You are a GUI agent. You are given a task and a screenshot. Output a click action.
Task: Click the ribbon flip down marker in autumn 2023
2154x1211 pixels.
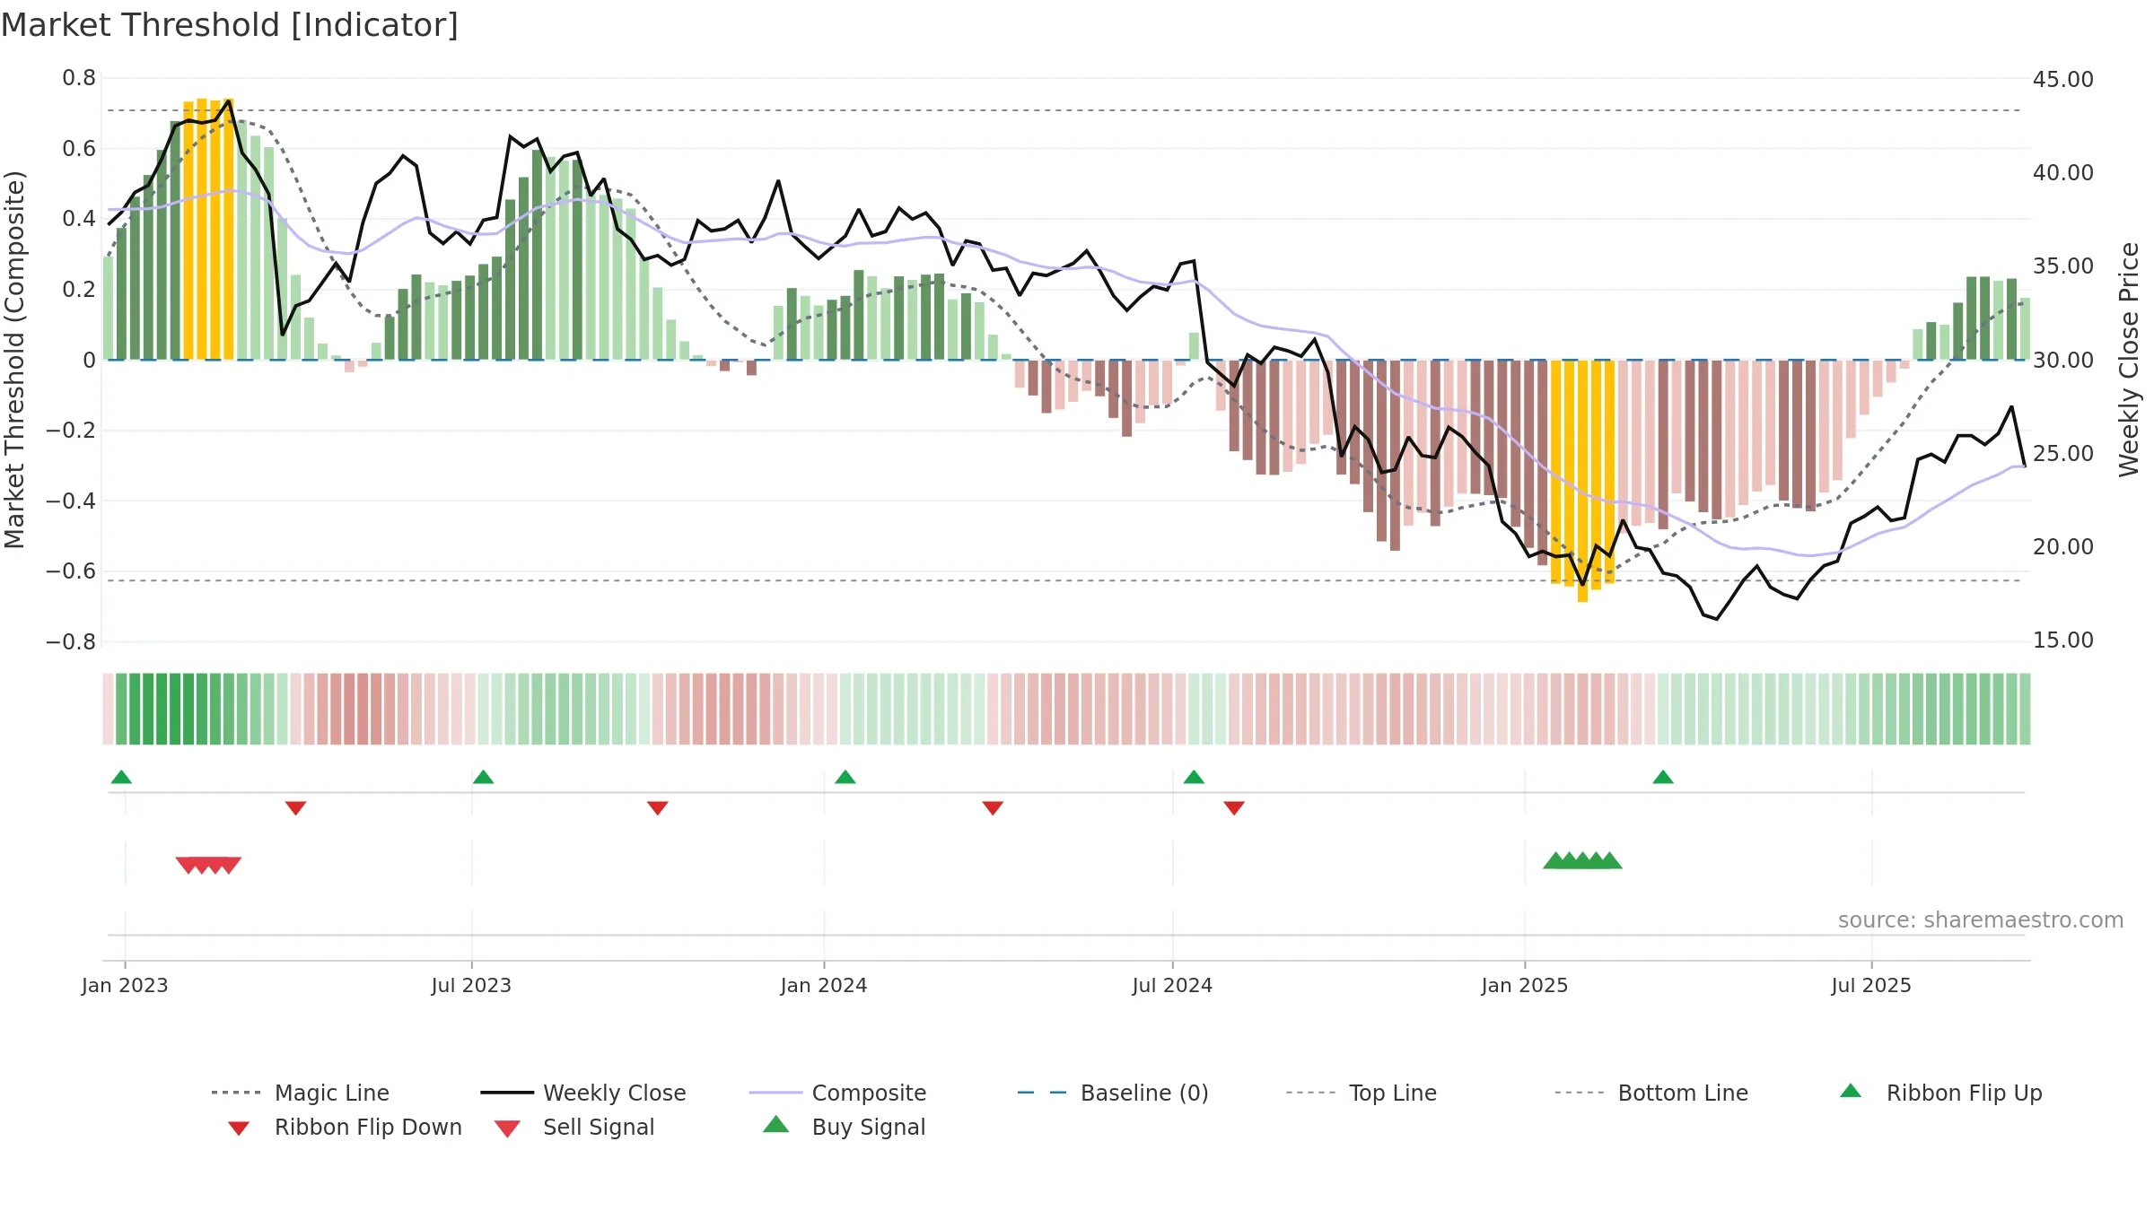coord(657,808)
